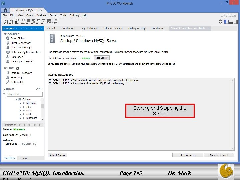Viewport: 240px width, 180px height.
Task: Refresh the Schemas list icon
Action: pos(40,89)
